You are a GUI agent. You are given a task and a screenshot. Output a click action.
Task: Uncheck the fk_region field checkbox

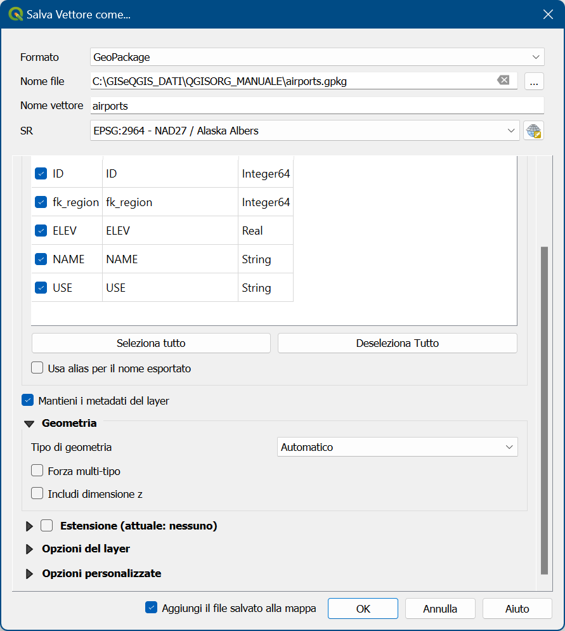tap(41, 202)
